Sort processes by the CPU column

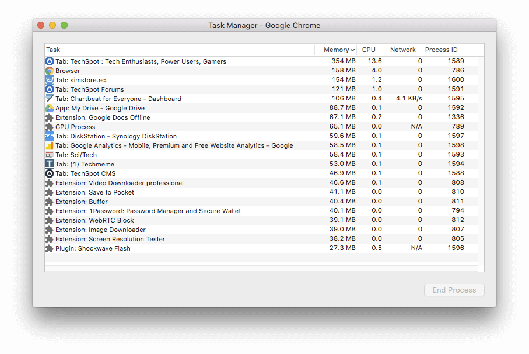[x=369, y=50]
